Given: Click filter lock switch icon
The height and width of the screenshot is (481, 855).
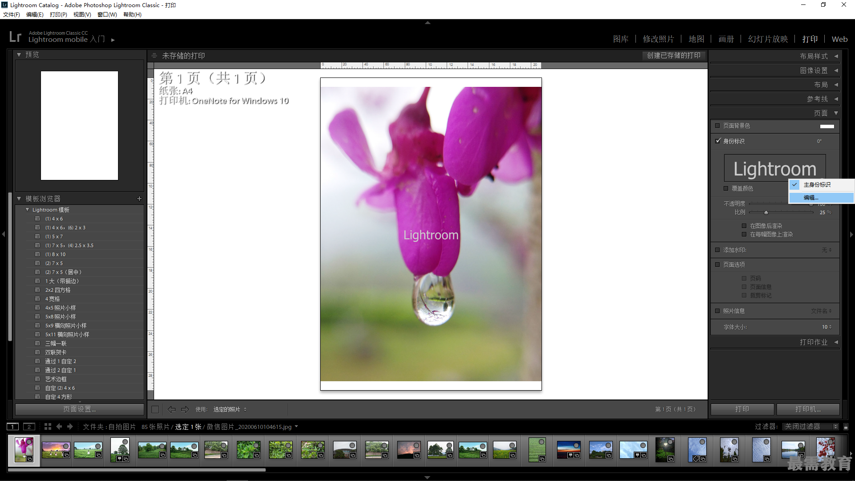Looking at the screenshot, I should point(846,427).
